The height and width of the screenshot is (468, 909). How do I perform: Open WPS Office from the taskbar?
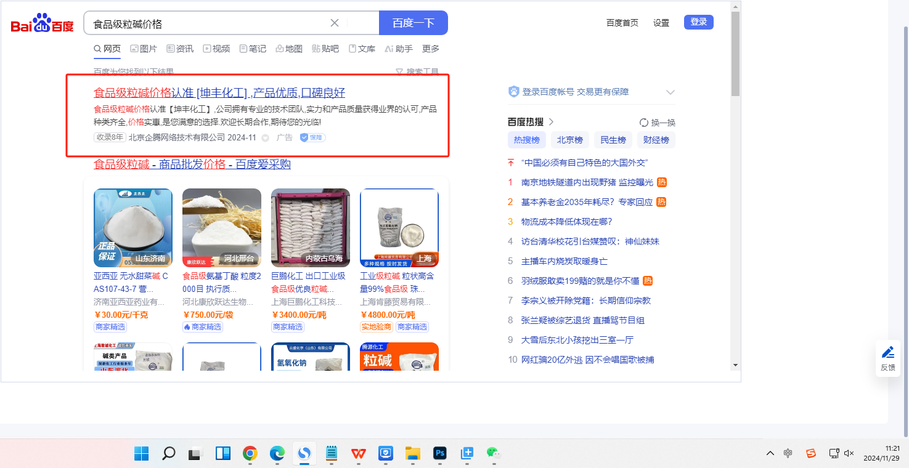click(358, 454)
